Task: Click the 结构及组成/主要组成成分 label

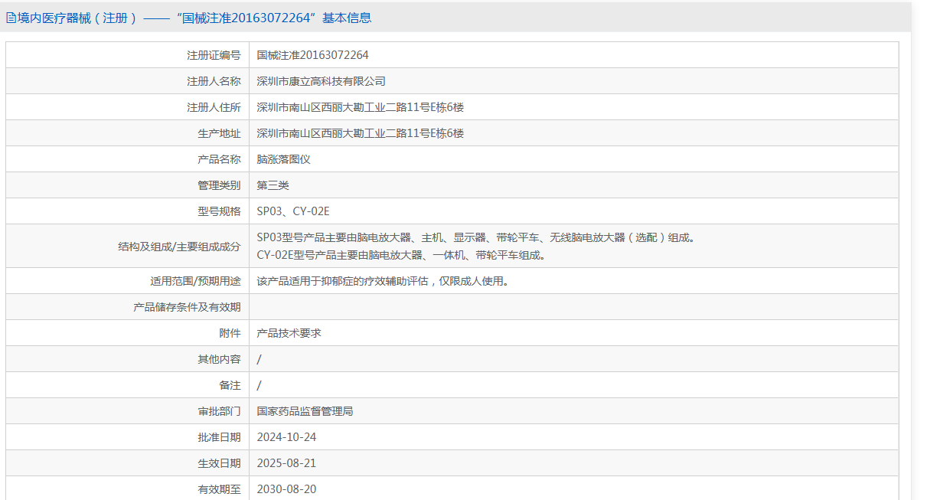Action: click(179, 246)
